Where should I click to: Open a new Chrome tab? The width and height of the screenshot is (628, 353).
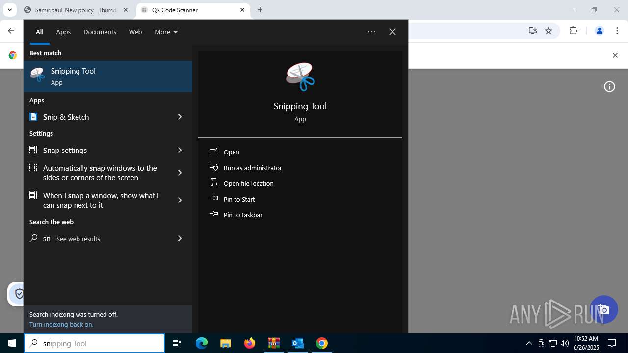coord(260,10)
